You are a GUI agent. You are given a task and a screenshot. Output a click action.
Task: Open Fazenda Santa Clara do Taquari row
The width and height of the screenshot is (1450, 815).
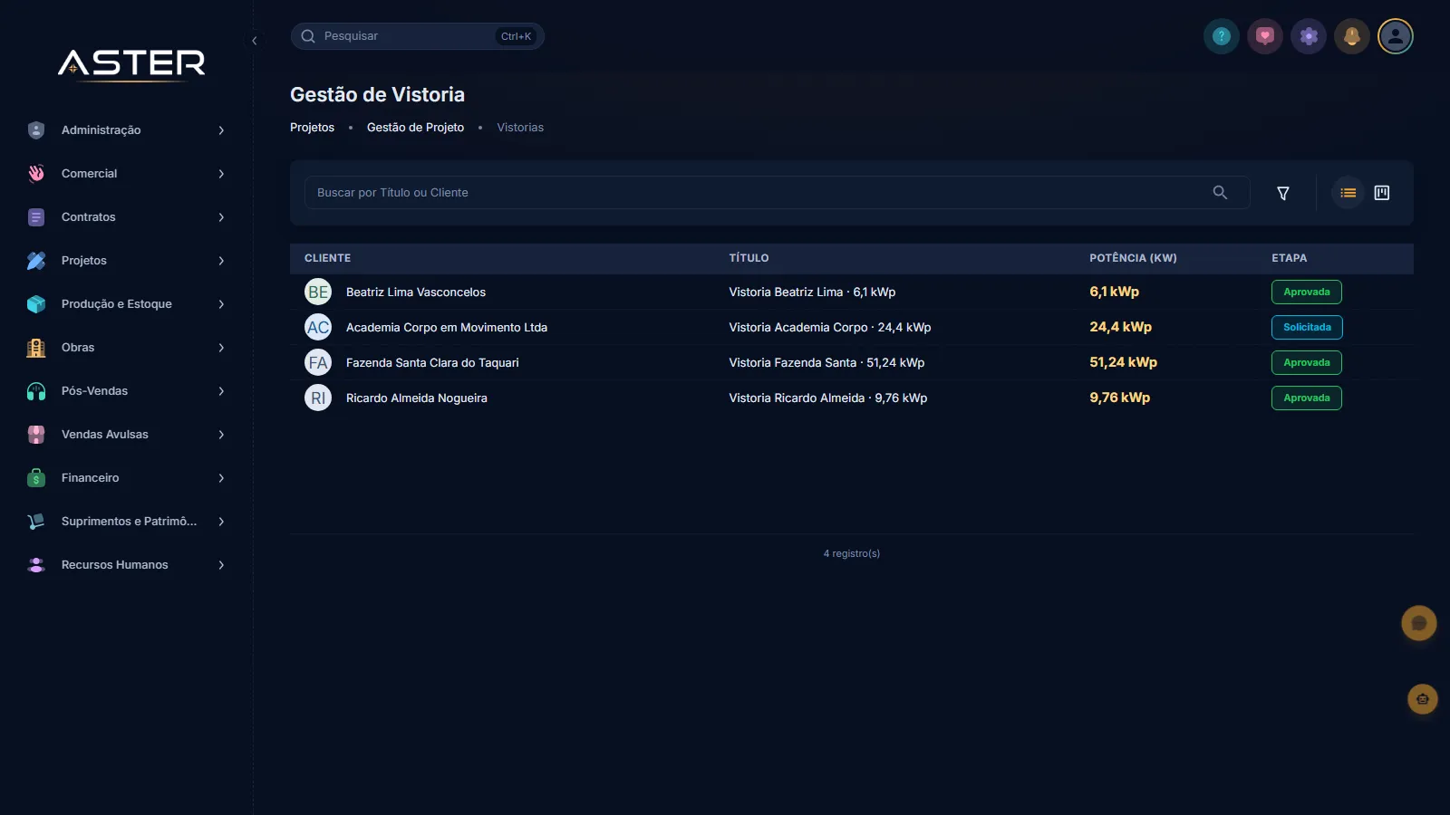click(852, 362)
